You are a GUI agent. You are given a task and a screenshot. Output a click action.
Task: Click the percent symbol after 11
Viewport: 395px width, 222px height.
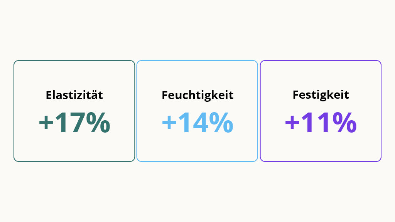[344, 123]
